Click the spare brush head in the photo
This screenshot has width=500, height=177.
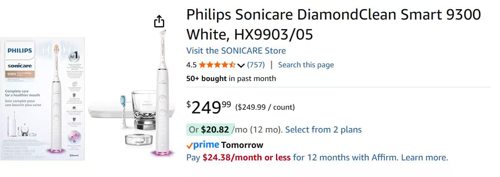tap(123, 111)
